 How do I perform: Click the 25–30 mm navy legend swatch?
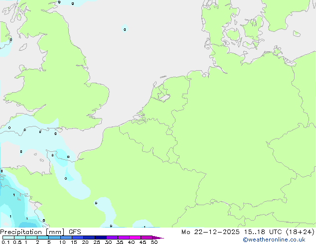[100, 238]
